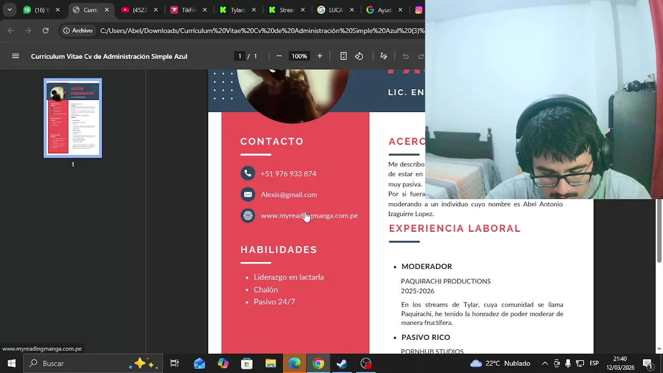Image resolution: width=663 pixels, height=373 pixels.
Task: Click the microphone tray icon
Action: 568,363
